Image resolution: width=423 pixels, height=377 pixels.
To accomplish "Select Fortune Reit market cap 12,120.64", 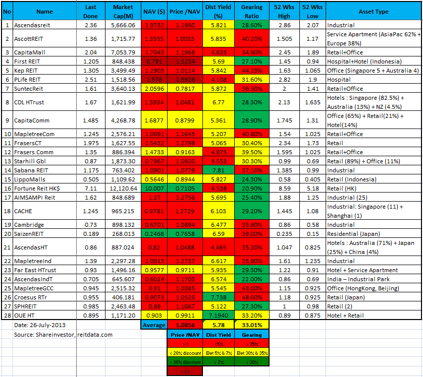I will pos(123,188).
